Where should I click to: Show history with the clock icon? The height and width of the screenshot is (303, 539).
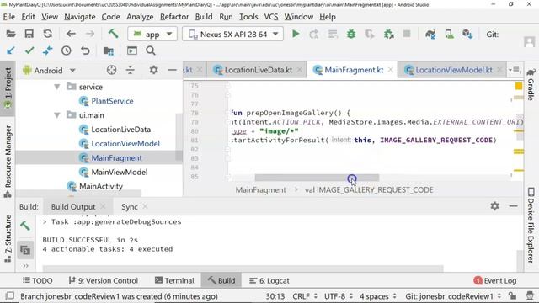pyautogui.click(x=67, y=50)
